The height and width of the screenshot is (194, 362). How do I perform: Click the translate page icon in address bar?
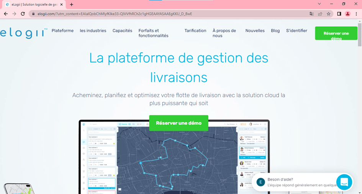coord(311,14)
